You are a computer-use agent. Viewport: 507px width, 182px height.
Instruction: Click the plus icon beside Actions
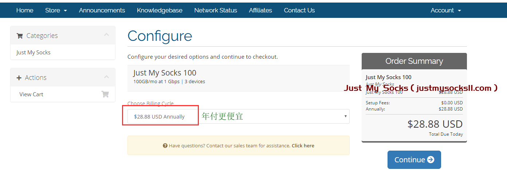pyautogui.click(x=19, y=78)
